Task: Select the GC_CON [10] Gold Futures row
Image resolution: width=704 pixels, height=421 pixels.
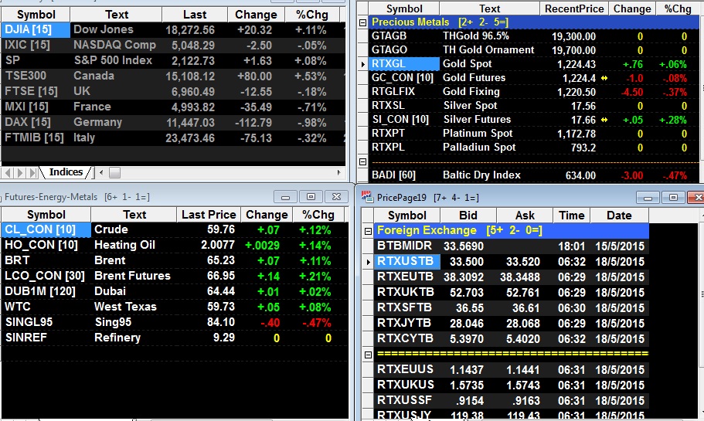Action: 534,78
